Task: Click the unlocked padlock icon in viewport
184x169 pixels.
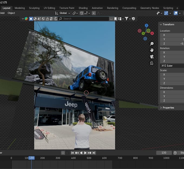Action: pos(152,63)
